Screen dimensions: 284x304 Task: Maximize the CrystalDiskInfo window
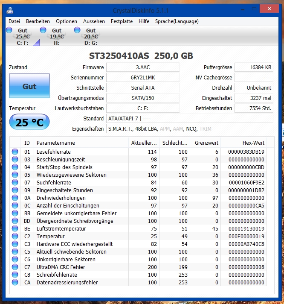[x=254, y=9]
